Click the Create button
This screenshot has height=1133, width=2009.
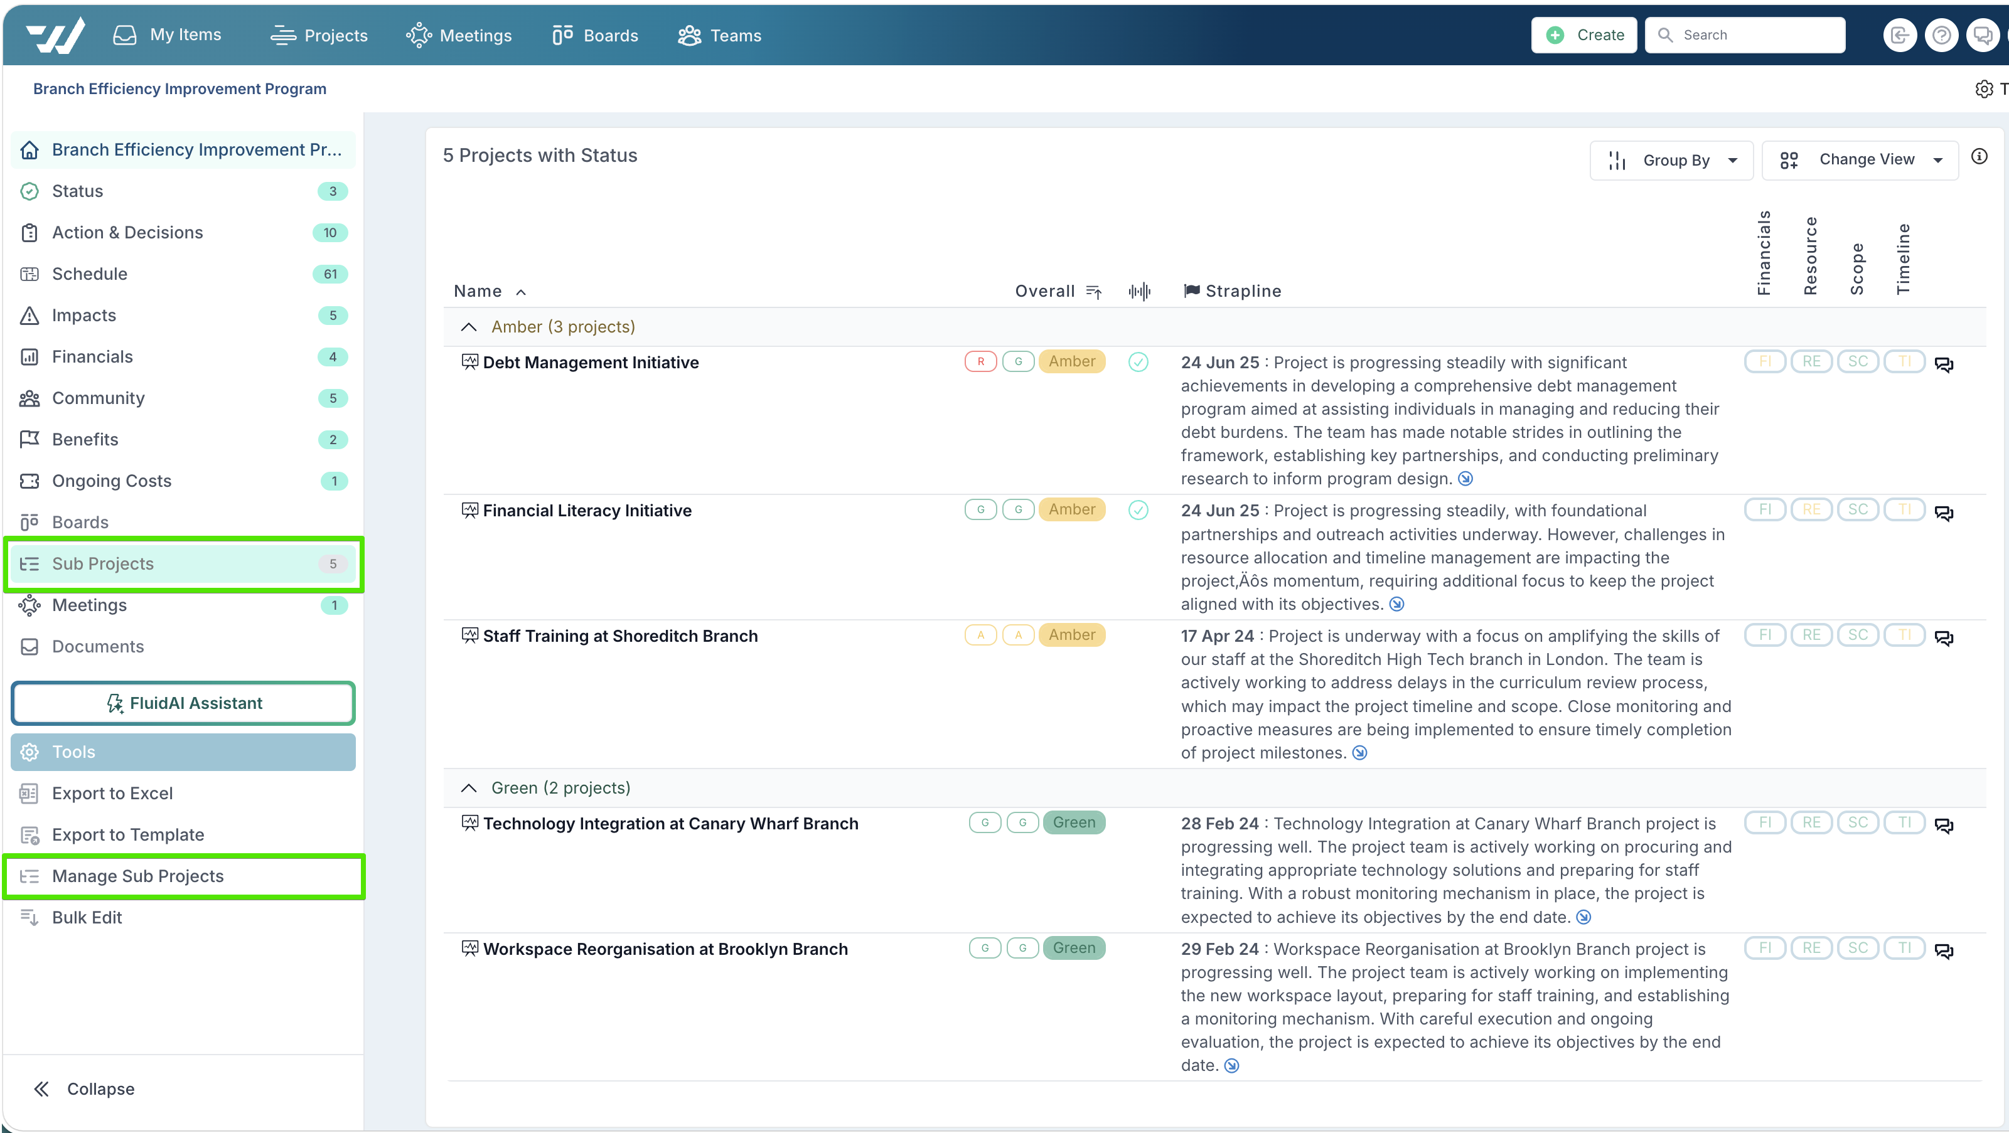click(1584, 35)
